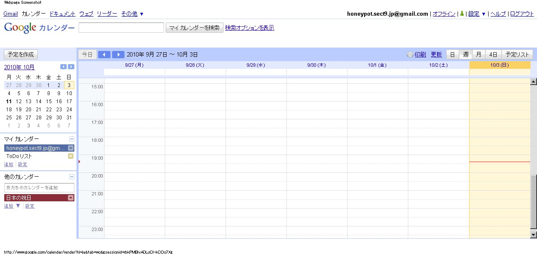Screen dimensions: 537x254
Task: Click マイ カレンダーを検索 button
Action: coord(194,28)
